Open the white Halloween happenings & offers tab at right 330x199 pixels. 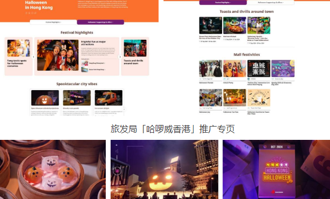[x=270, y=3]
